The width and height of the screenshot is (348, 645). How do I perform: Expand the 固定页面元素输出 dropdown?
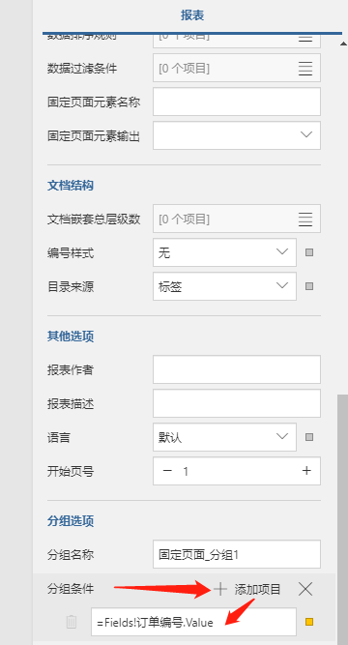coord(237,135)
